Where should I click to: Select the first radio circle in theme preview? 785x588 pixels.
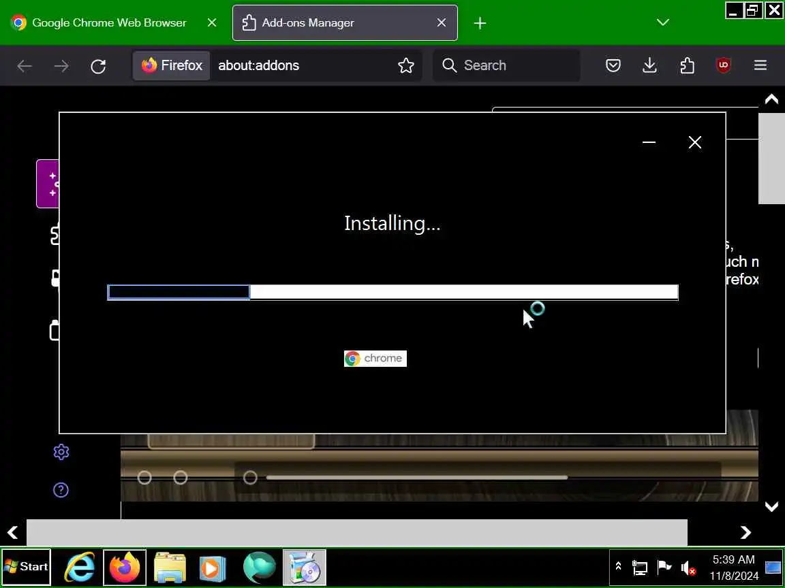point(144,478)
